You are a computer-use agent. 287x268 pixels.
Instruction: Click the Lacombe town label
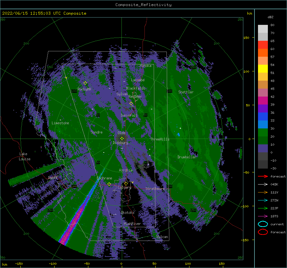138,80
